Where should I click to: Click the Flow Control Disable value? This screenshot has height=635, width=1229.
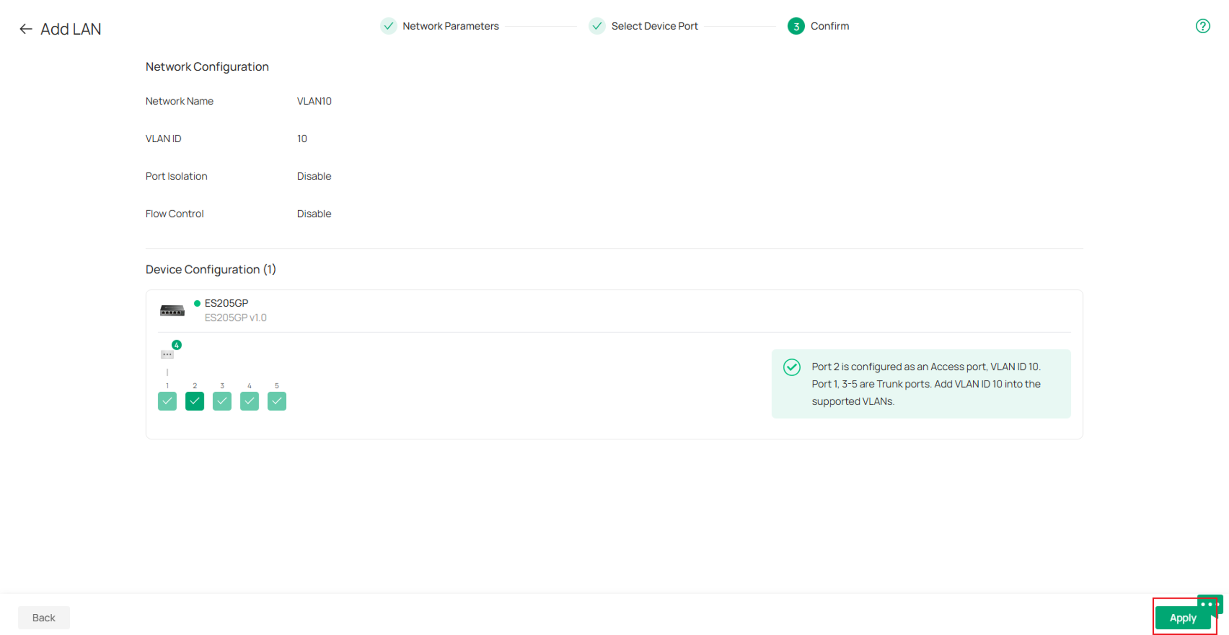point(314,214)
